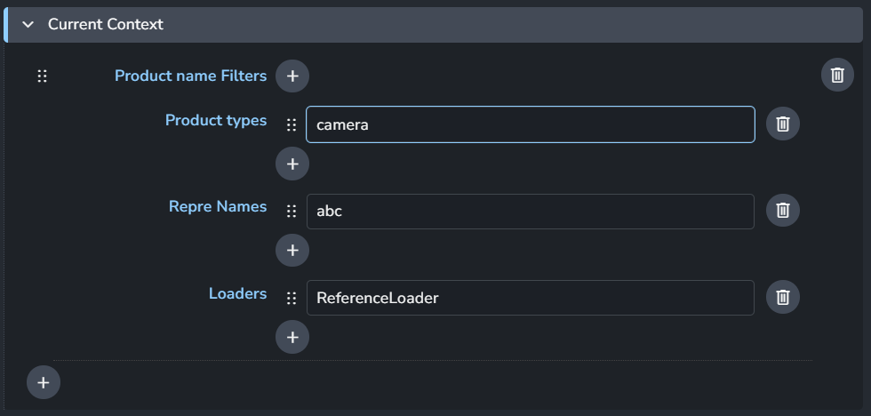This screenshot has height=416, width=871.
Task: Add a Product name Filters entry
Action: pos(292,76)
